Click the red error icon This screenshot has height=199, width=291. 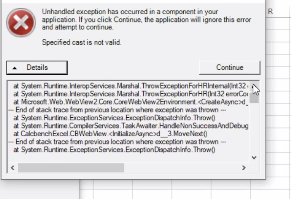(x=21, y=22)
